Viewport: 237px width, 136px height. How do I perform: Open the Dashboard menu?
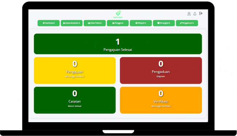click(48, 23)
